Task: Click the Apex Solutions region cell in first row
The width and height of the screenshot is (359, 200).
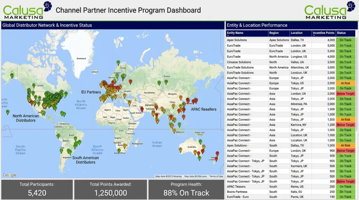Action: (279, 40)
